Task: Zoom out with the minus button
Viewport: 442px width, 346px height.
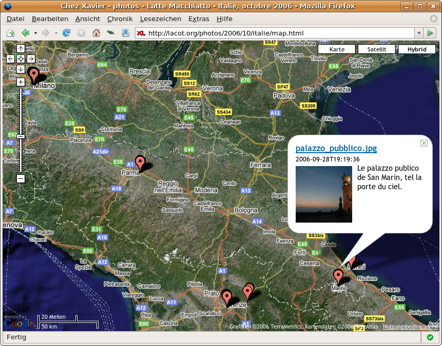Action: [x=21, y=178]
